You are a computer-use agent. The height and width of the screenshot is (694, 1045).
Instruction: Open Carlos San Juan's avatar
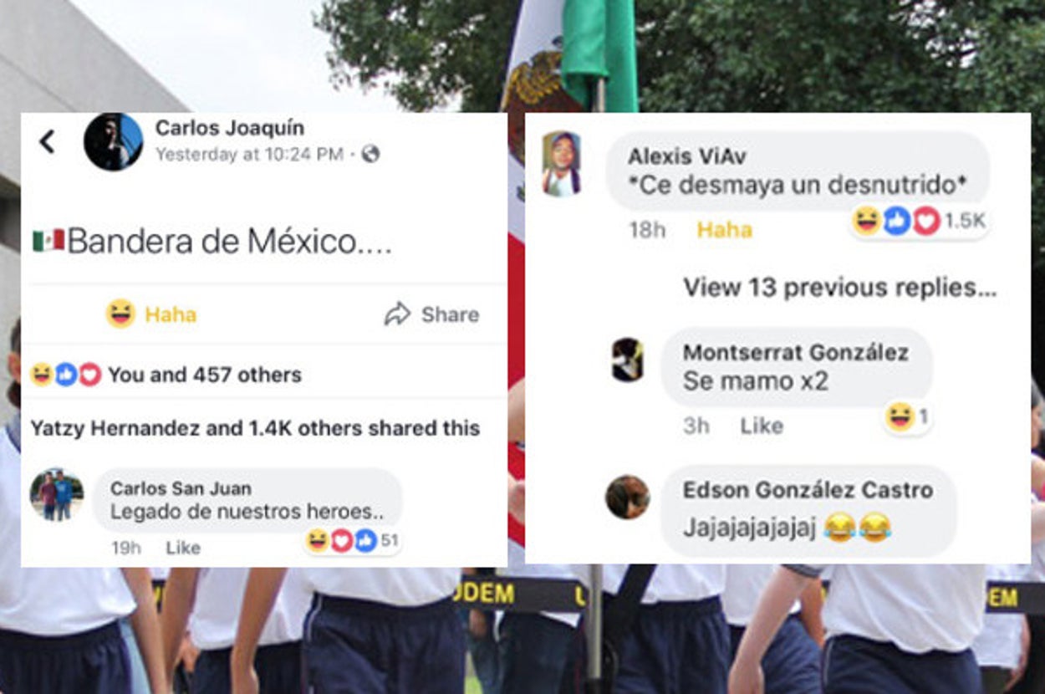57,494
